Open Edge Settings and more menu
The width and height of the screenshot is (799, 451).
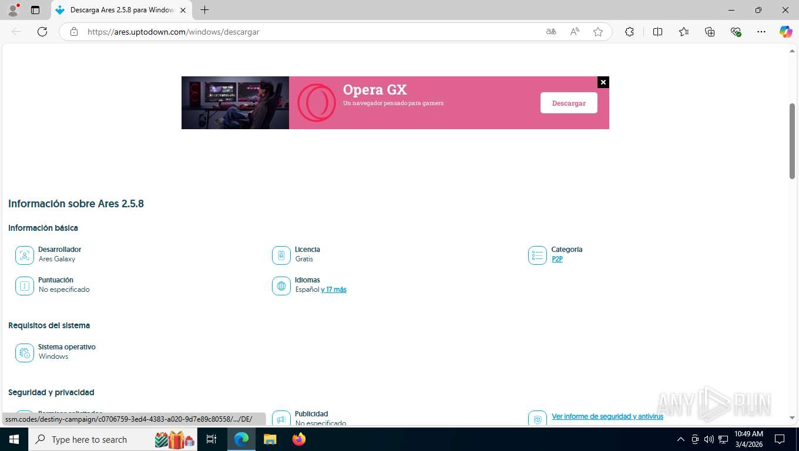click(x=761, y=32)
